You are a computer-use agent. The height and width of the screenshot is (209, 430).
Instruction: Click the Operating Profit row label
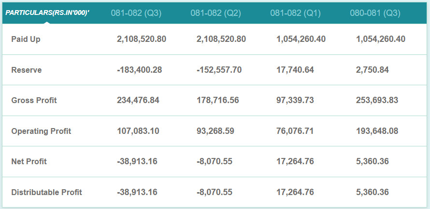(41, 131)
